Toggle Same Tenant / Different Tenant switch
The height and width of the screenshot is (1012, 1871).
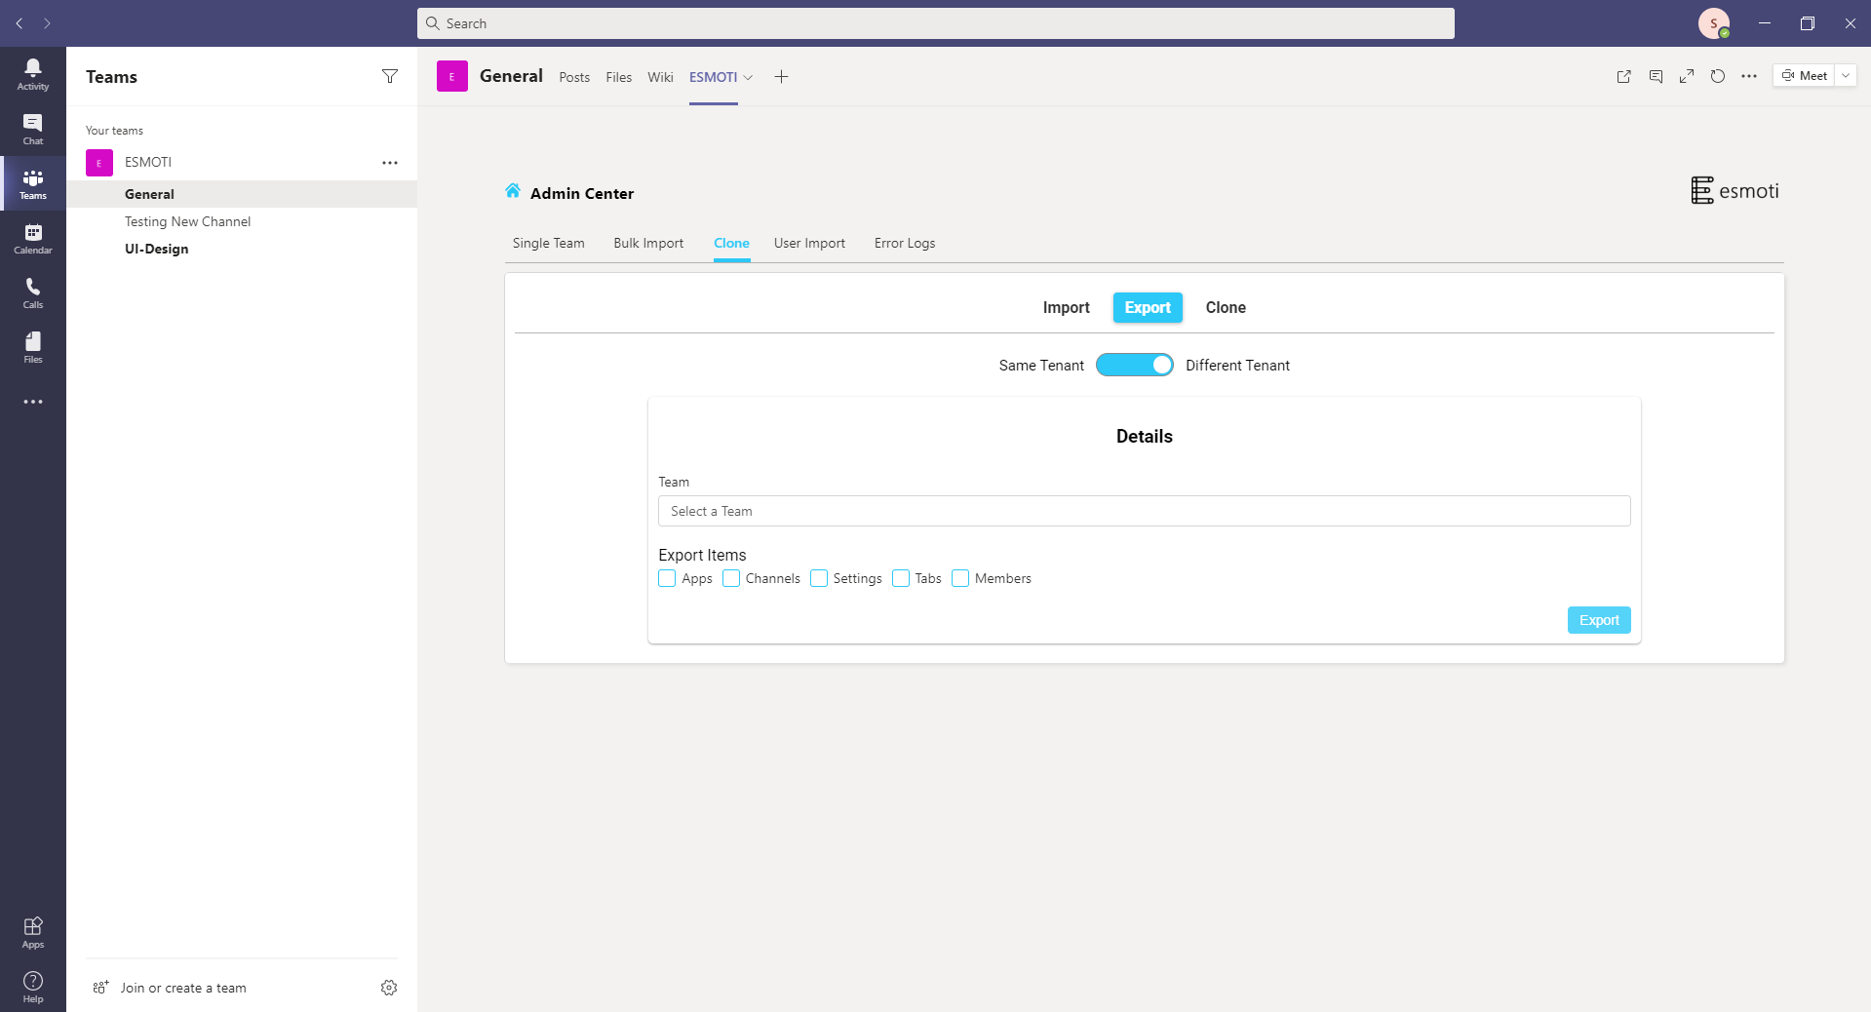(x=1135, y=365)
